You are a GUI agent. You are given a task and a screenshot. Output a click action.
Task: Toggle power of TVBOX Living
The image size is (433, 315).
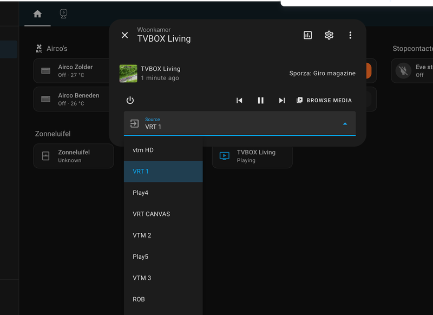(130, 100)
